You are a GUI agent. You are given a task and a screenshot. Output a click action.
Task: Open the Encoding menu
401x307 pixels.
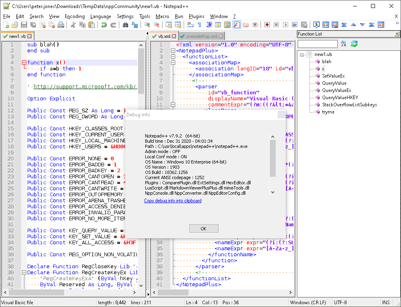[75, 16]
